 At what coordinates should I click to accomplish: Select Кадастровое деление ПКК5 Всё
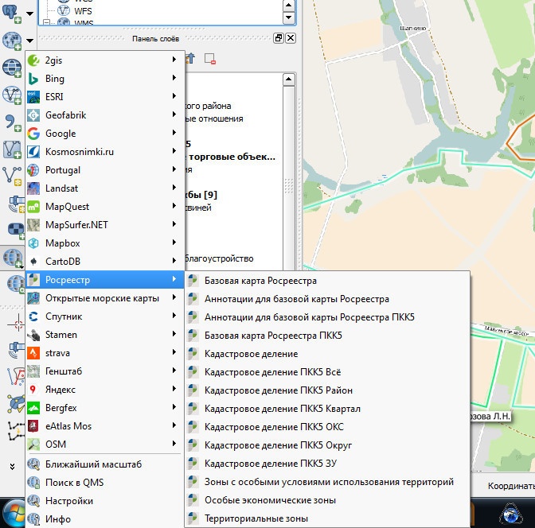point(327,372)
